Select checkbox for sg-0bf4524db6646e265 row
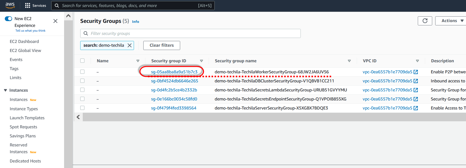This screenshot has height=168, width=466. point(83,81)
